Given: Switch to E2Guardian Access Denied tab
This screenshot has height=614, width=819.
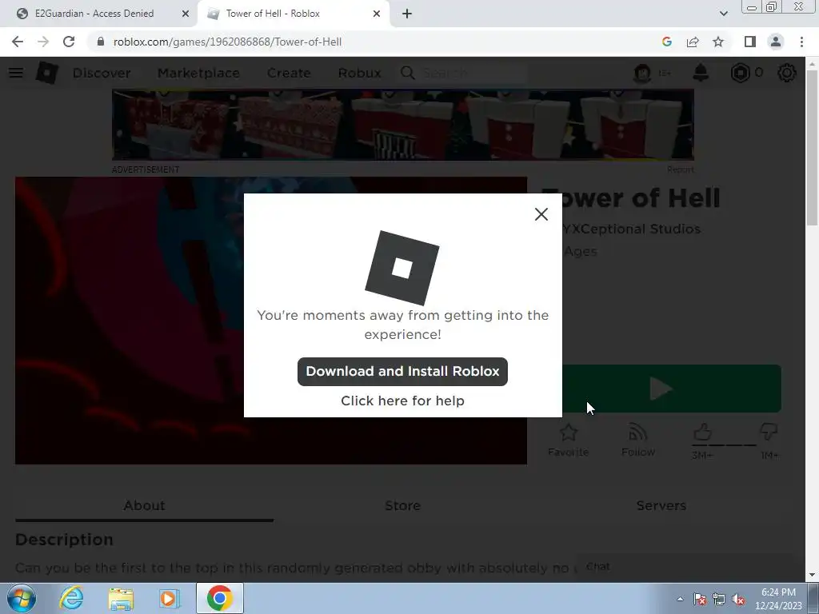Looking at the screenshot, I should tap(99, 14).
